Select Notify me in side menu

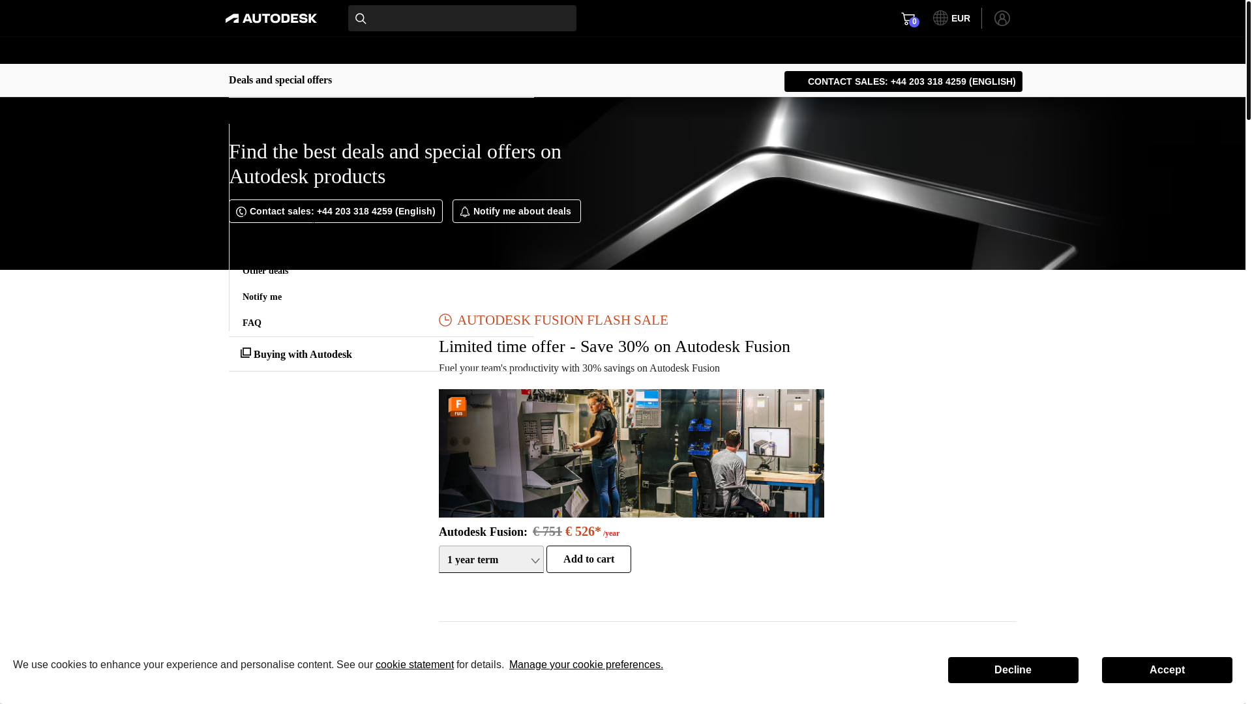[262, 297]
